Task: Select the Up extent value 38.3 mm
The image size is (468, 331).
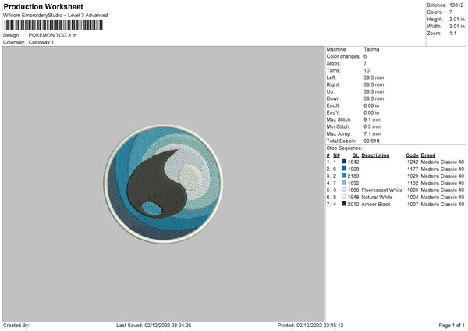Action: tap(374, 91)
